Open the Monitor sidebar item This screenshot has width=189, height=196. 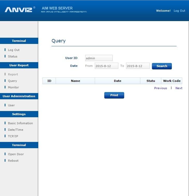pyautogui.click(x=13, y=87)
